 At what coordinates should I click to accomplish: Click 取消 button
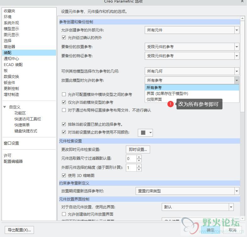point(232,230)
